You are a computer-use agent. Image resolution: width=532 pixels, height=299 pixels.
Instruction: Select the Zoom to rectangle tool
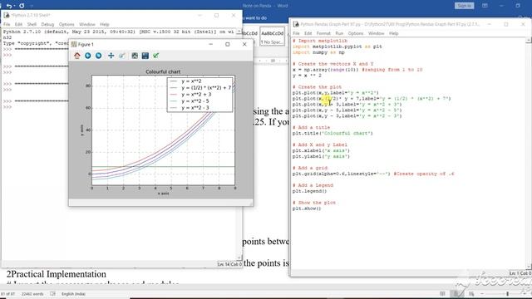point(122,56)
